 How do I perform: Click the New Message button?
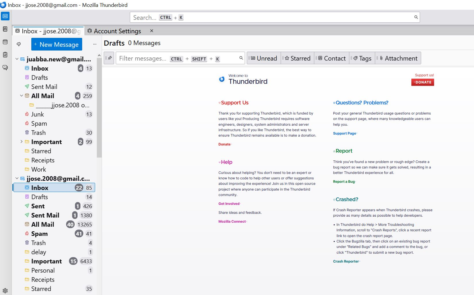tap(57, 44)
